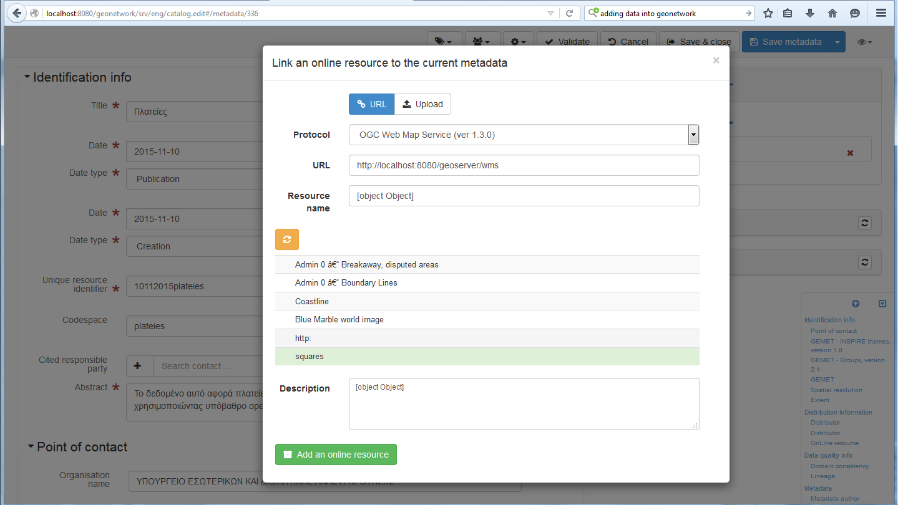Click the scroll-to-top arrow icon in the outline
Viewport: 898px width, 505px height.
point(856,304)
